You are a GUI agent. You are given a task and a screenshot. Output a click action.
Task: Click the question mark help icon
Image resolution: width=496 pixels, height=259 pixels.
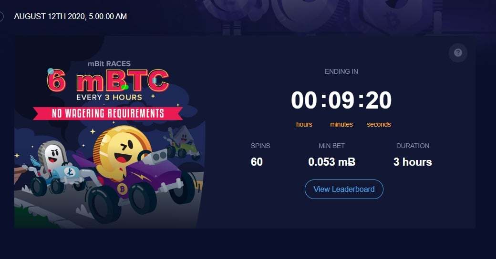tap(458, 53)
